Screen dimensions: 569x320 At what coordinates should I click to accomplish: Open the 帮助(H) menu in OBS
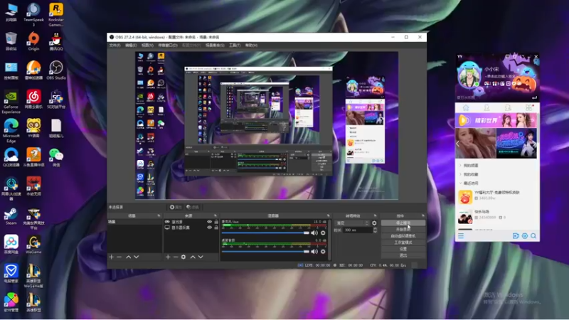pos(251,46)
